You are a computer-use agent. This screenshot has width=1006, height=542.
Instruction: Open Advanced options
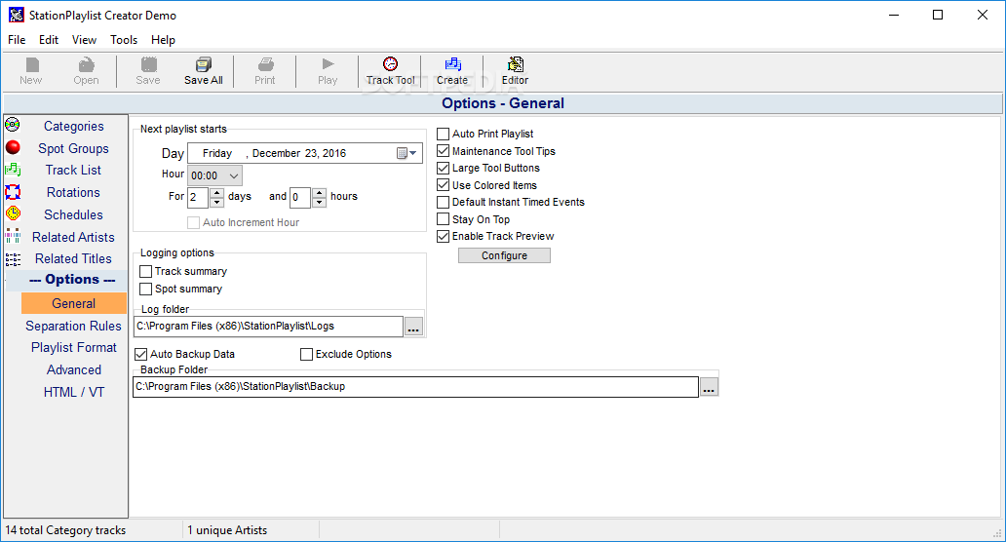(x=74, y=370)
